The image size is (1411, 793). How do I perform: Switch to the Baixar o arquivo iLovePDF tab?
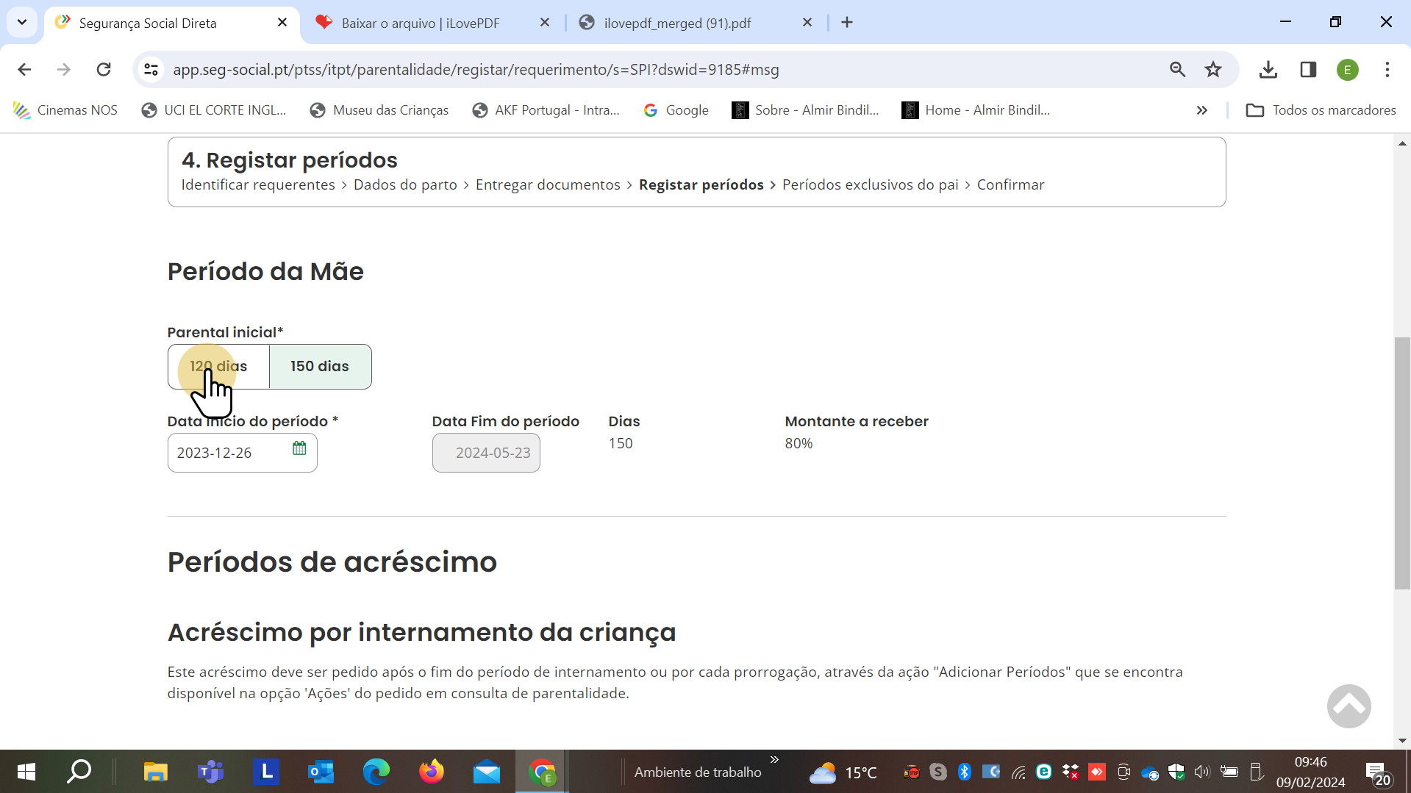click(x=421, y=23)
